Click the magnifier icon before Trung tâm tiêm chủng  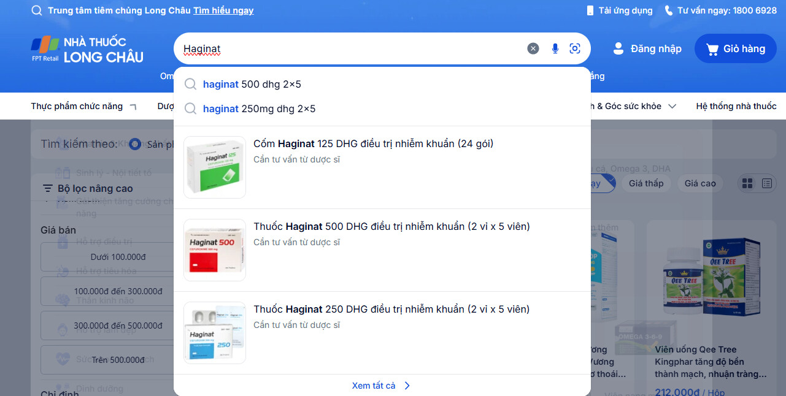pos(37,10)
